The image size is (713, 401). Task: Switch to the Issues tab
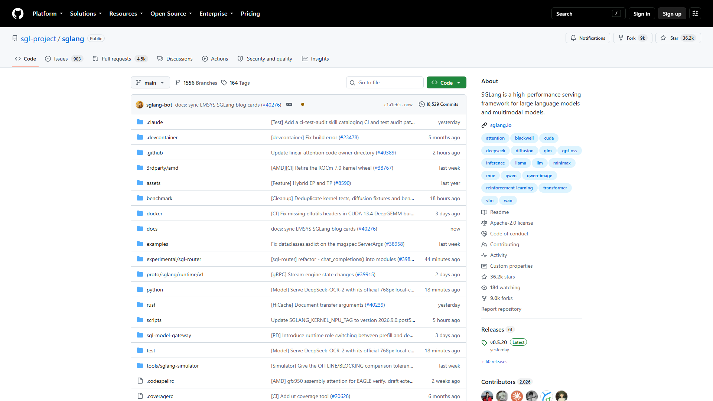[64, 59]
